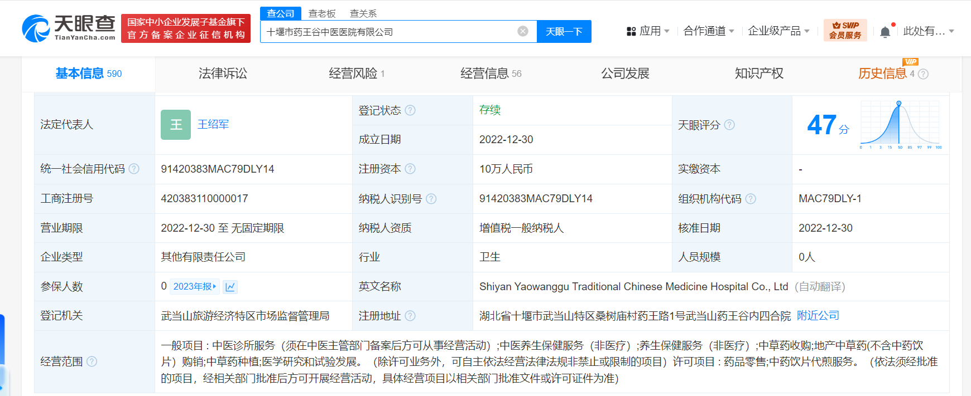This screenshot has height=396, width=971.
Task: Open the 经营风险 tab
Action: 357,74
